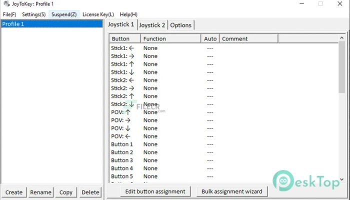350x200 pixels.
Task: Open the Suspend(Z) menu
Action: pos(64,14)
